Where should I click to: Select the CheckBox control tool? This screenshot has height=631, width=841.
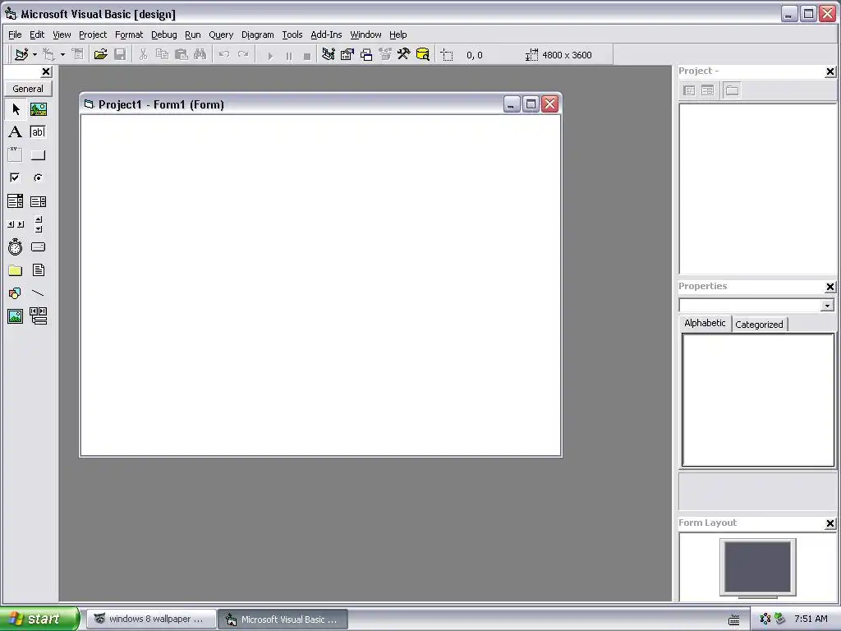click(16, 177)
